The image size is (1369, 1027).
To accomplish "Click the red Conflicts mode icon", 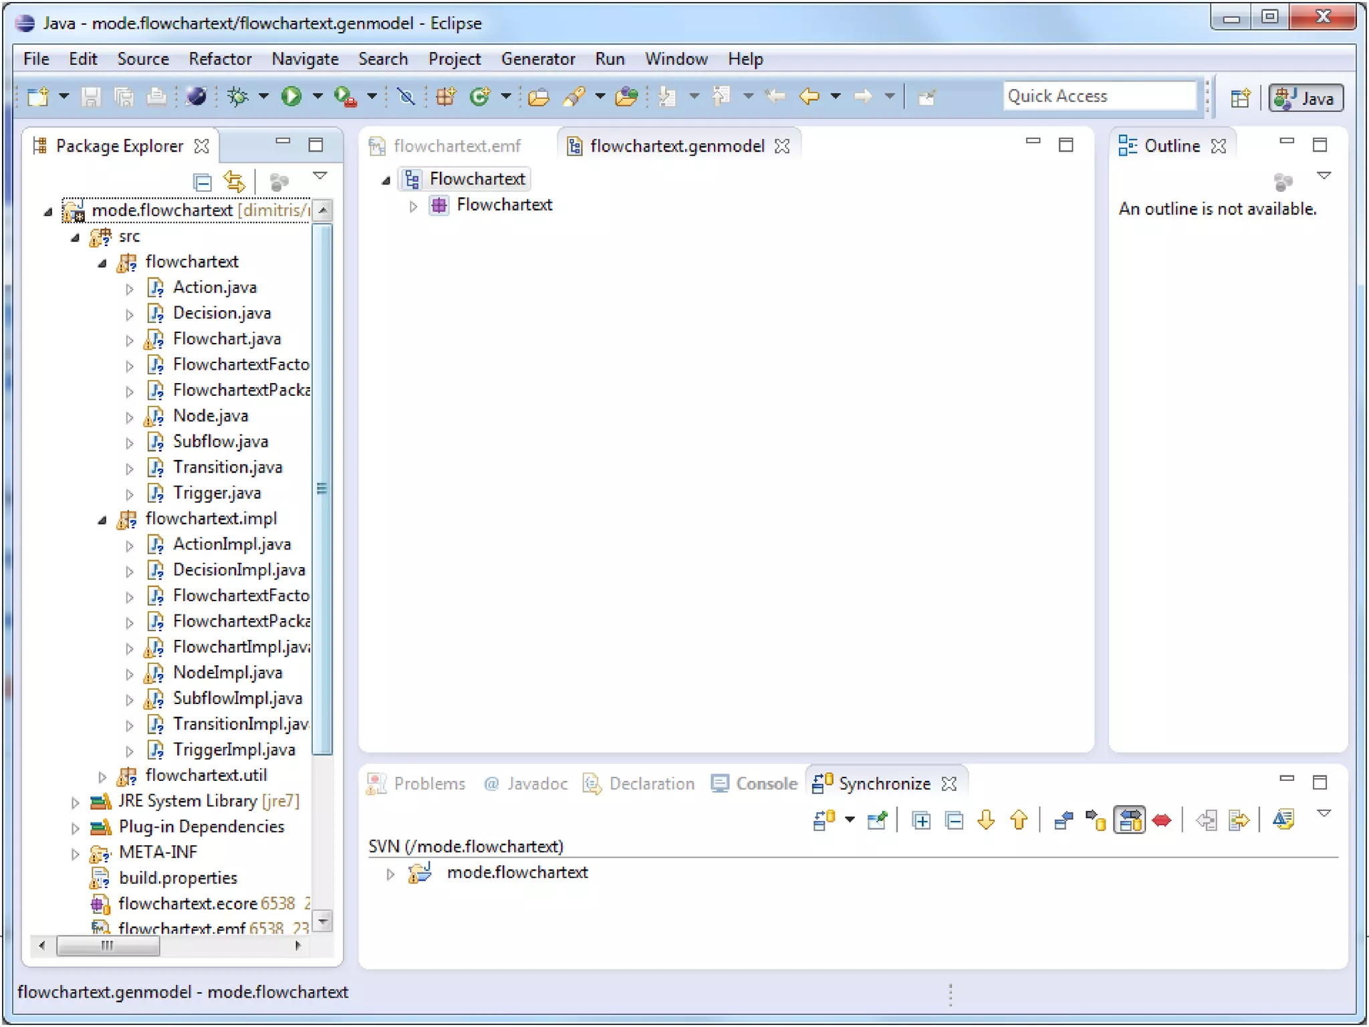I will 1162,820.
